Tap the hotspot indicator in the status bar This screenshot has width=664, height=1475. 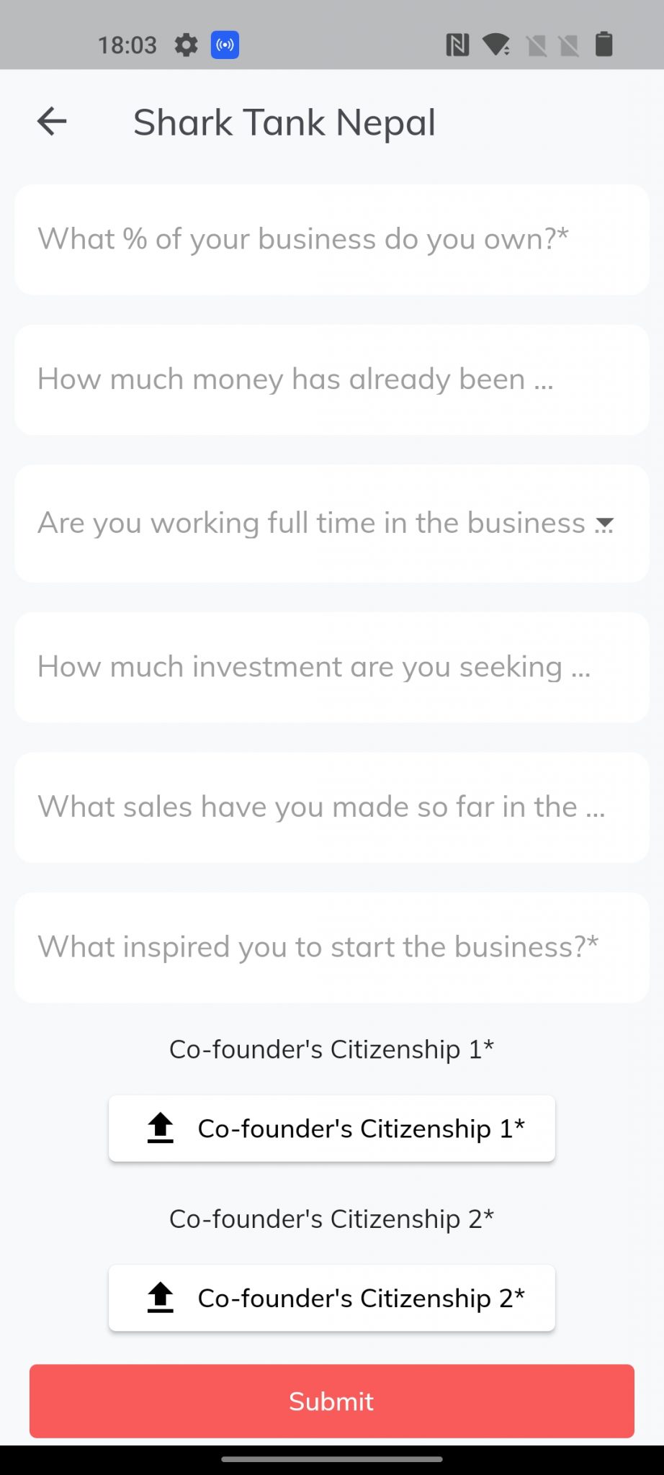pos(224,45)
